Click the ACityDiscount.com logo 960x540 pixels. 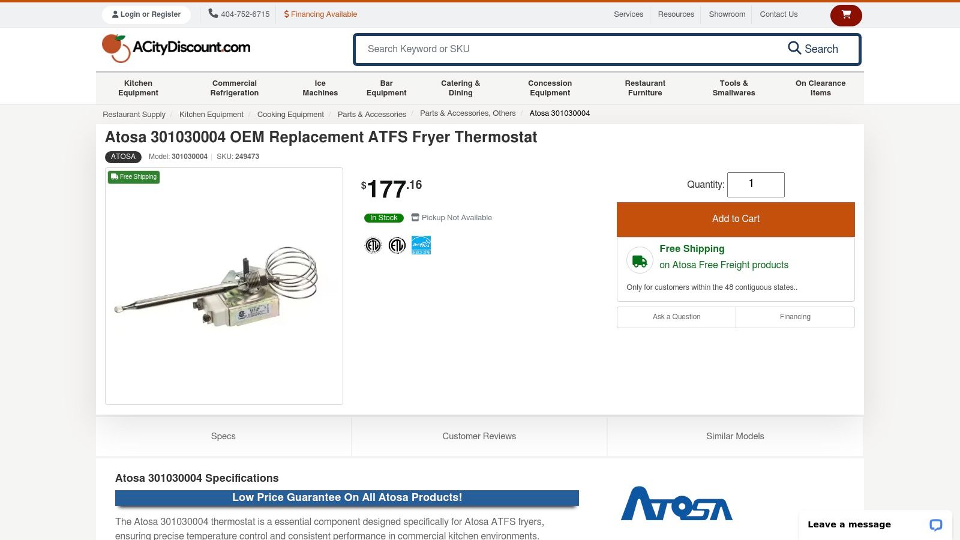tap(176, 48)
